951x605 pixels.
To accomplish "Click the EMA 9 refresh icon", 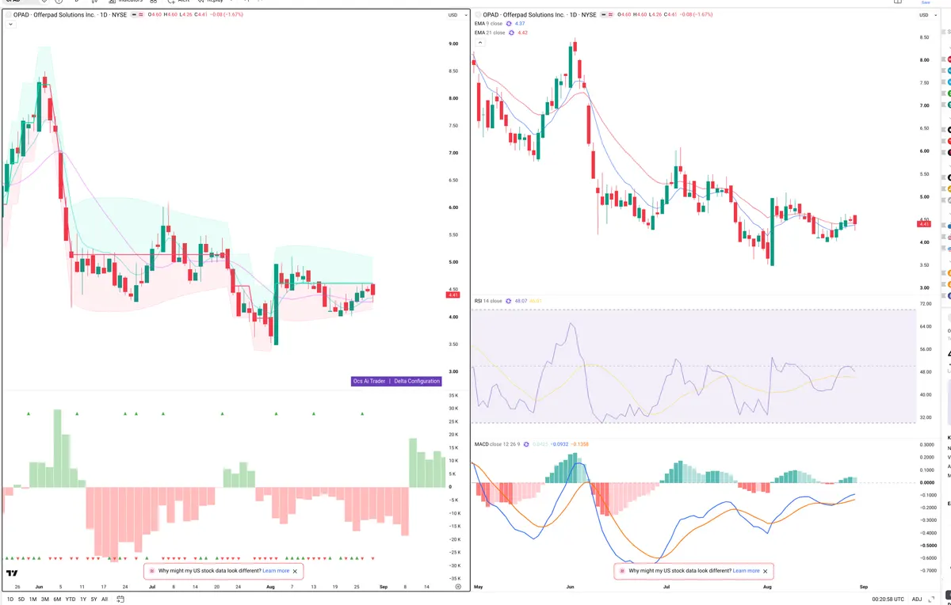I will pyautogui.click(x=509, y=24).
